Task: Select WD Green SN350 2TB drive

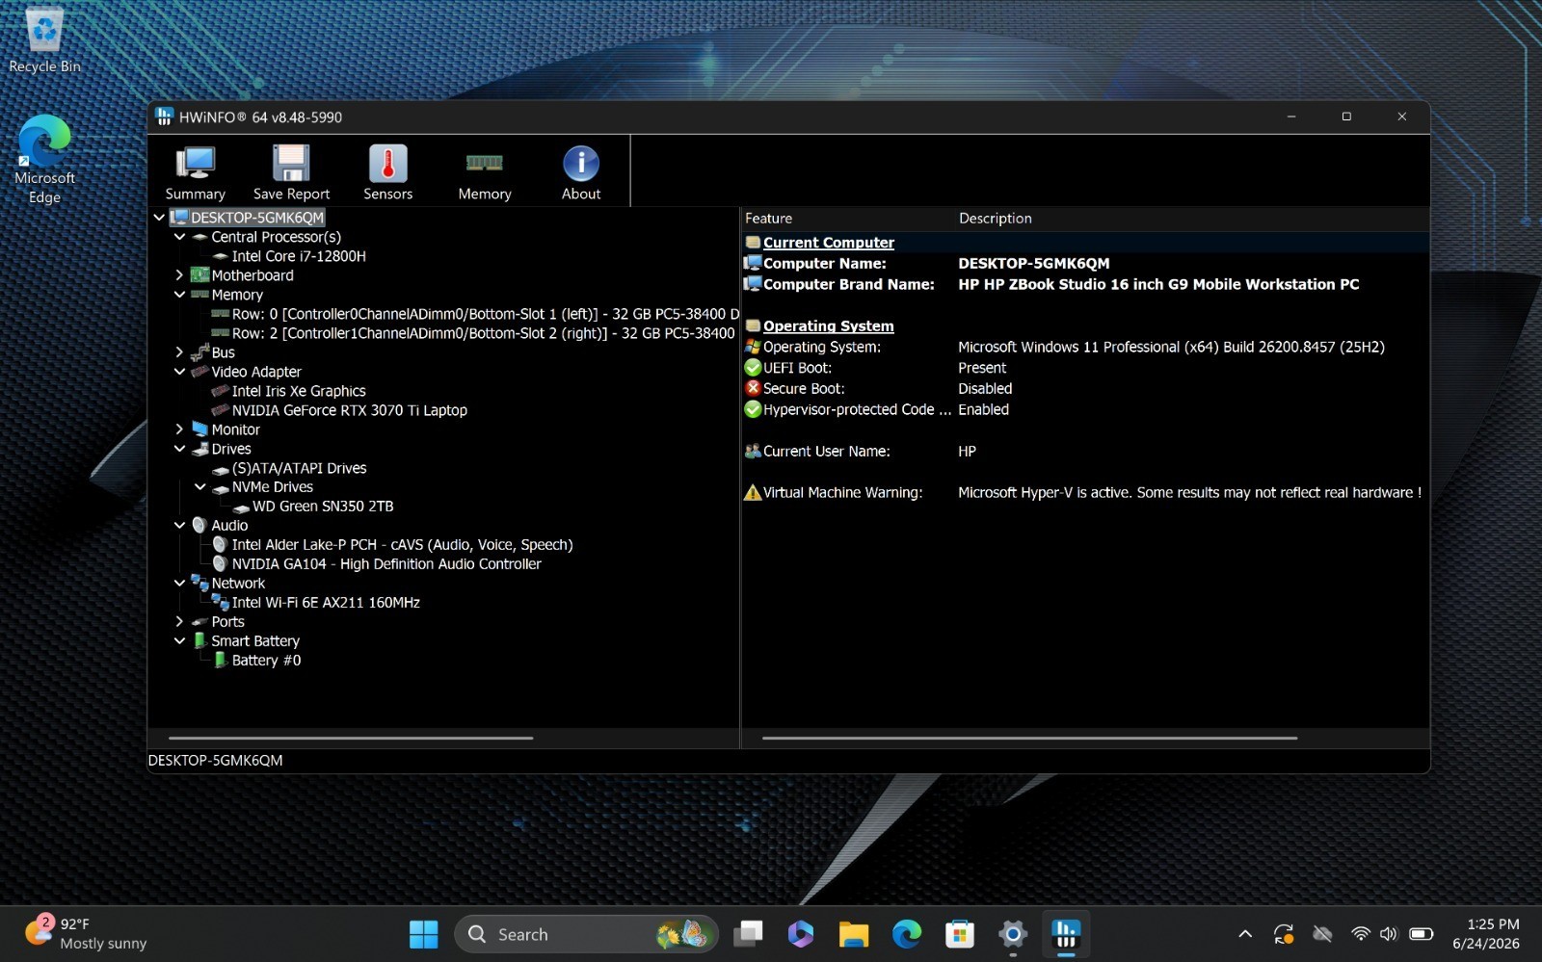Action: [x=323, y=507]
